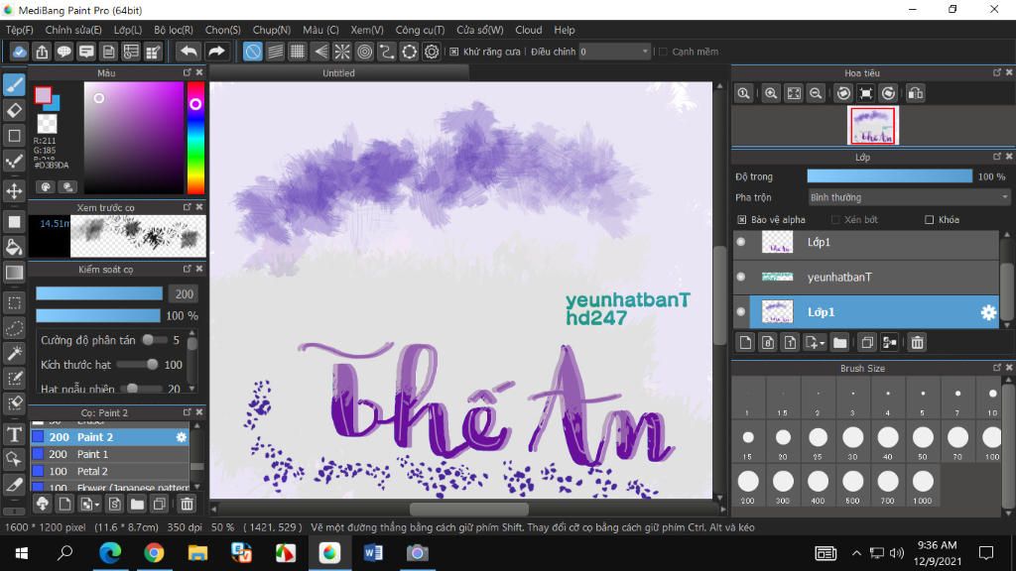Hide the selected bottom Lớp1 layer
The height and width of the screenshot is (571, 1016).
tap(741, 311)
